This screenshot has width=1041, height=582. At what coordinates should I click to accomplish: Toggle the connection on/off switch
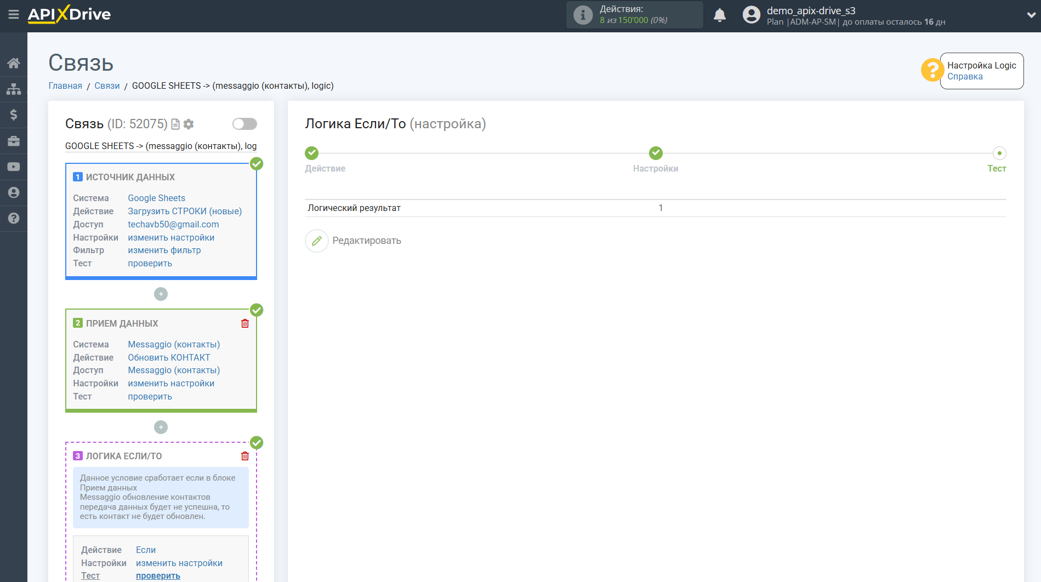click(x=244, y=124)
